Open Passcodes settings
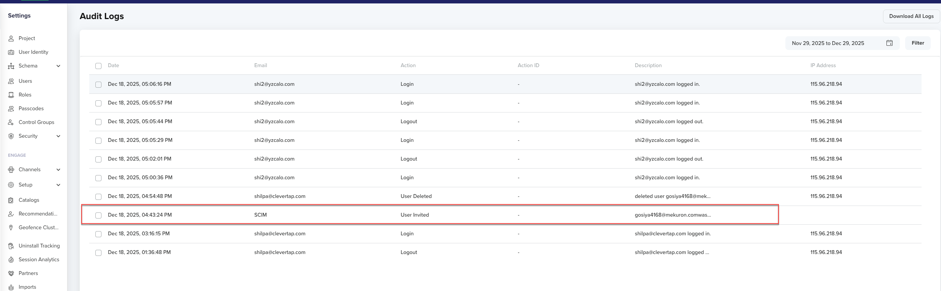 tap(31, 109)
